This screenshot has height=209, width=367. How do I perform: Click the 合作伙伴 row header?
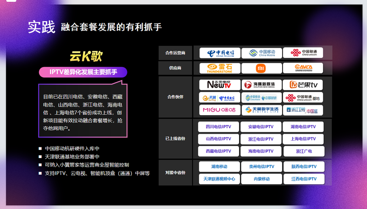point(175,97)
